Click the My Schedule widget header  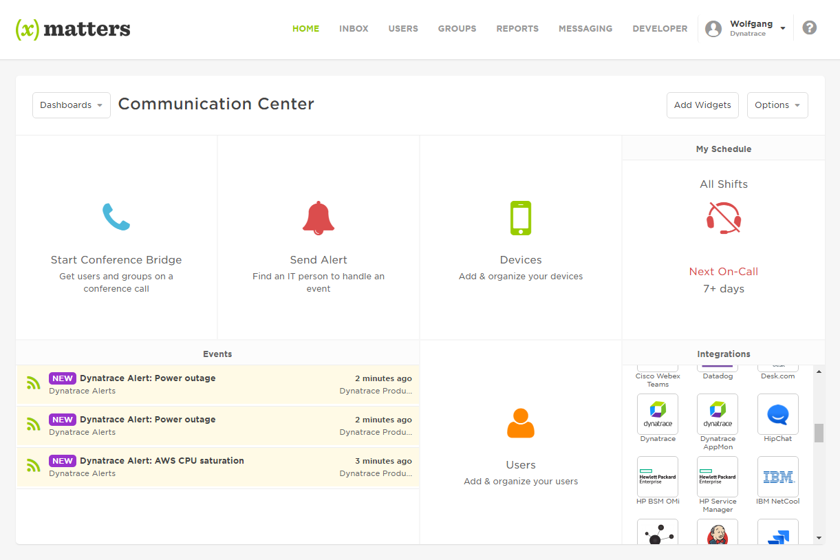(724, 149)
